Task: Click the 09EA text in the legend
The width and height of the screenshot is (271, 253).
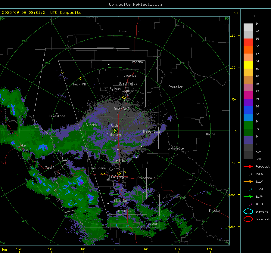Action: point(259,174)
